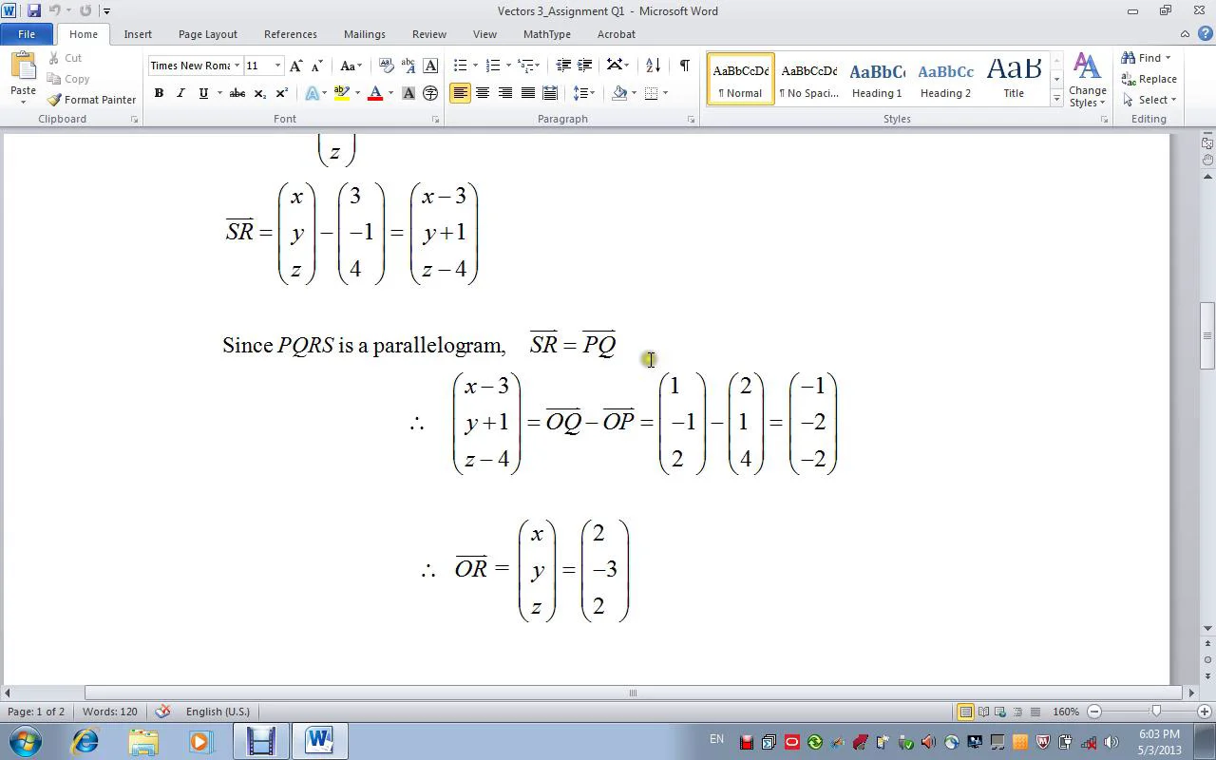
Task: Toggle bold formatting
Action: pyautogui.click(x=159, y=93)
